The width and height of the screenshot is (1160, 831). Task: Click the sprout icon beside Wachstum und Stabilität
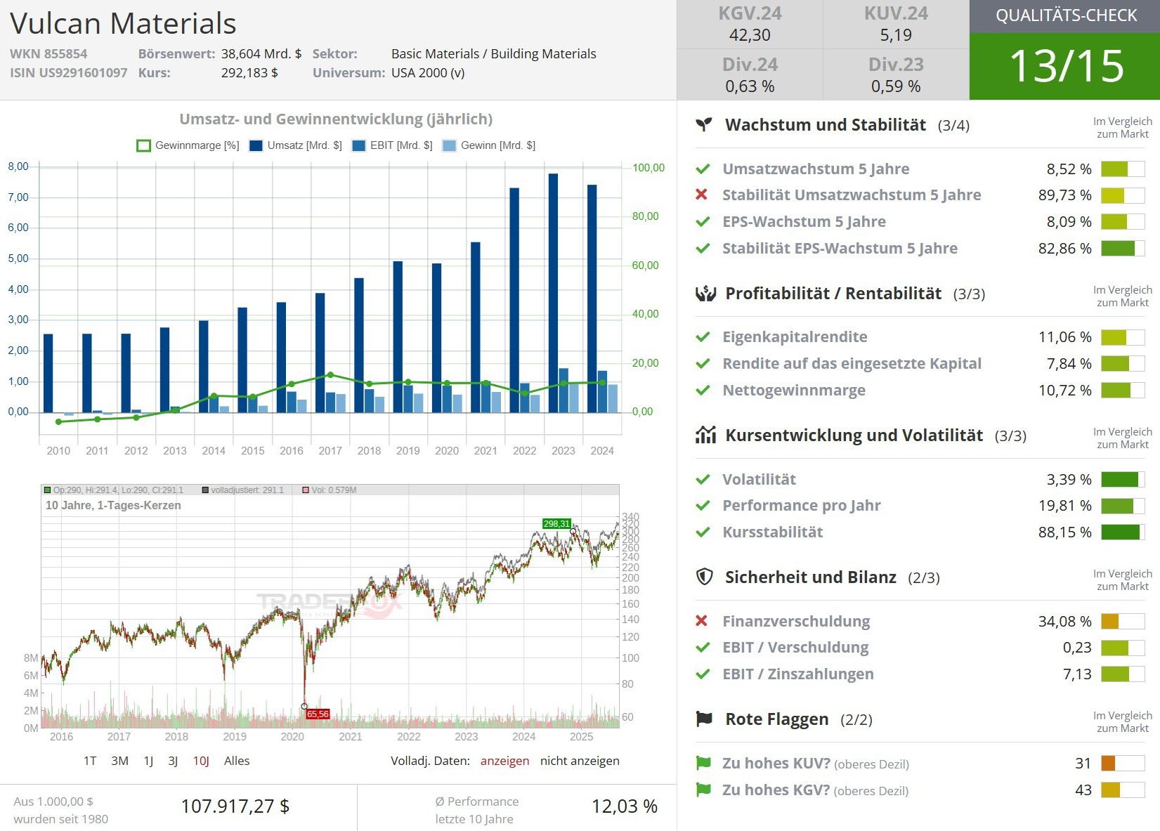tap(704, 125)
